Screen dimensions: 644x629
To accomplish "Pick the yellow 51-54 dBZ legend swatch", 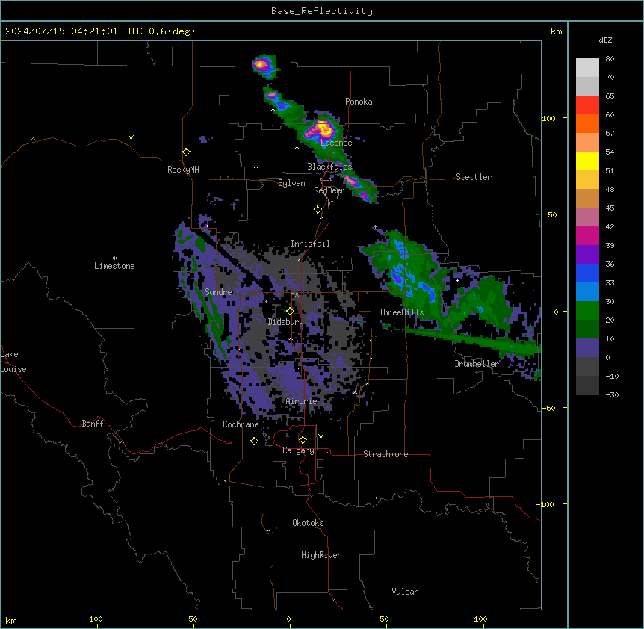I will point(587,161).
